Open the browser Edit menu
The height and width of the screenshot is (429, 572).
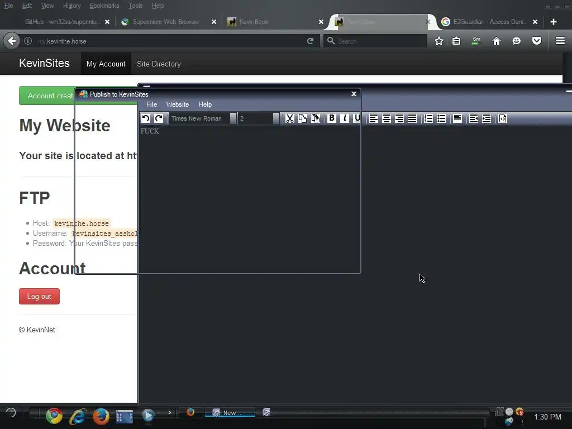click(x=27, y=6)
